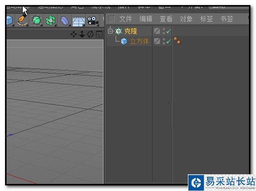Click the orange material tag on 立方体
Screen dimensions: 256x191
[177, 41]
